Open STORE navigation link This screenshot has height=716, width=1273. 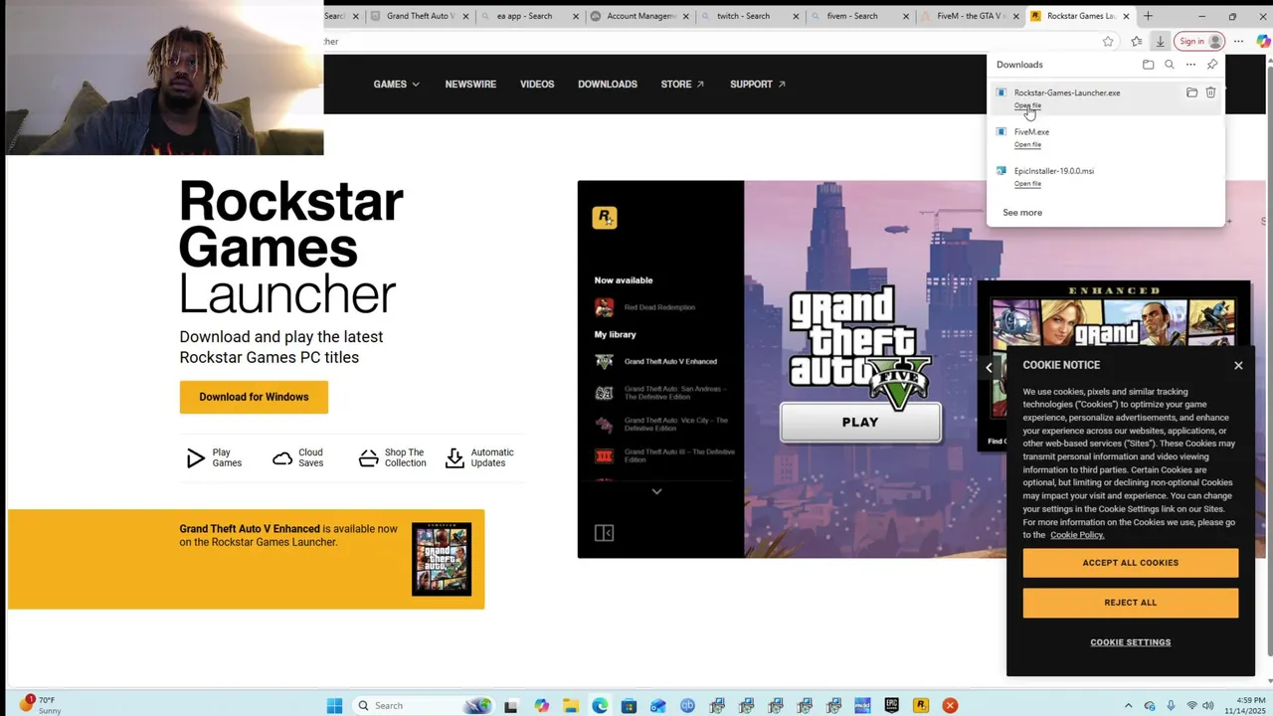[682, 85]
